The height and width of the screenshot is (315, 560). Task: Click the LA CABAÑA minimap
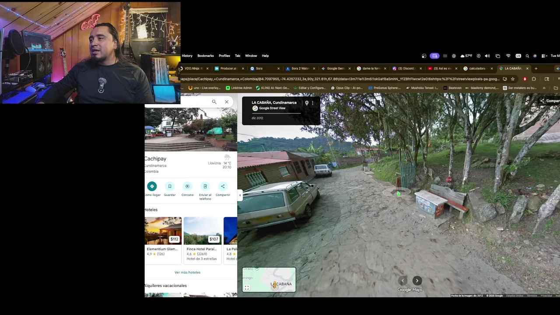pos(269,280)
